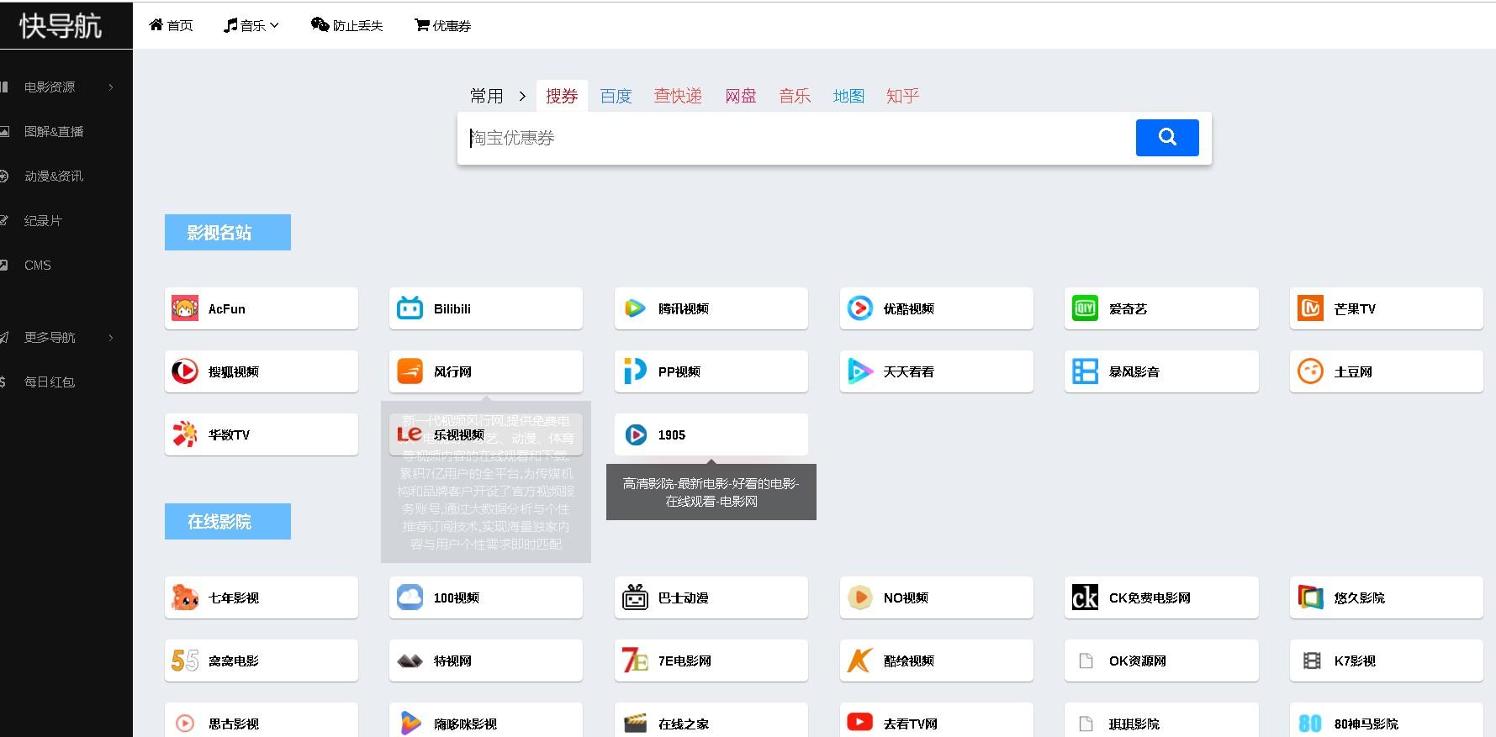
Task: Open the K7影视 link
Action: [1387, 661]
